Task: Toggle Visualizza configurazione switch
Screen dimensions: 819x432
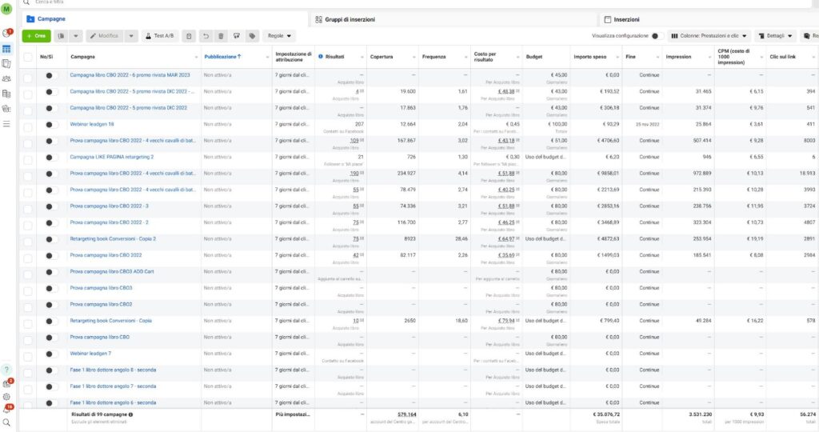Action: [x=657, y=36]
